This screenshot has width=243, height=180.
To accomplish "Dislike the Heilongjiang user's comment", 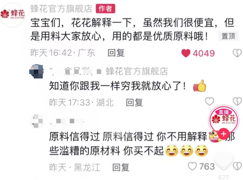I will [237, 167].
